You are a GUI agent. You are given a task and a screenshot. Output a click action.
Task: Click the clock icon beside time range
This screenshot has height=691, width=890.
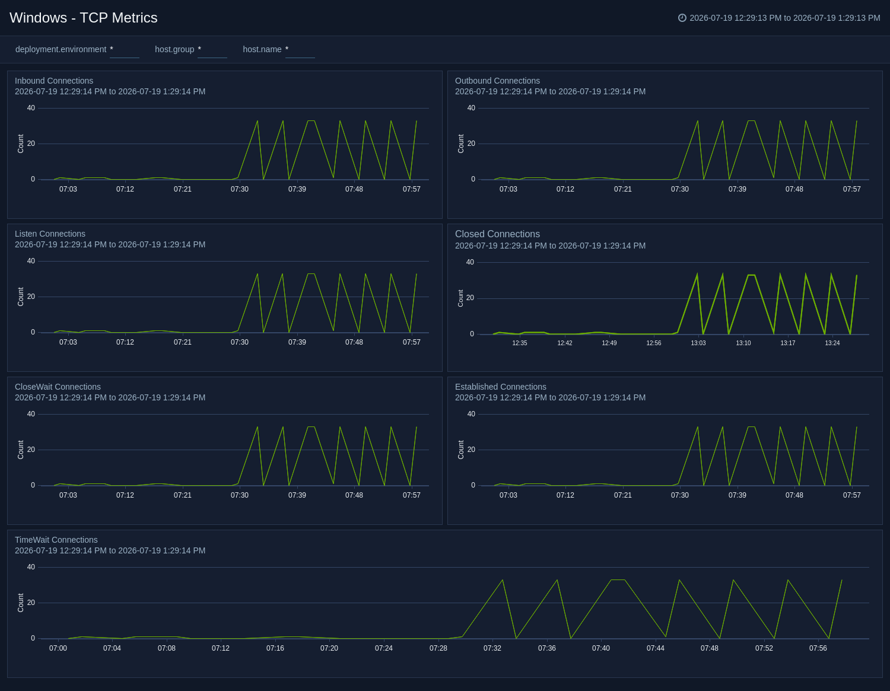pyautogui.click(x=682, y=18)
